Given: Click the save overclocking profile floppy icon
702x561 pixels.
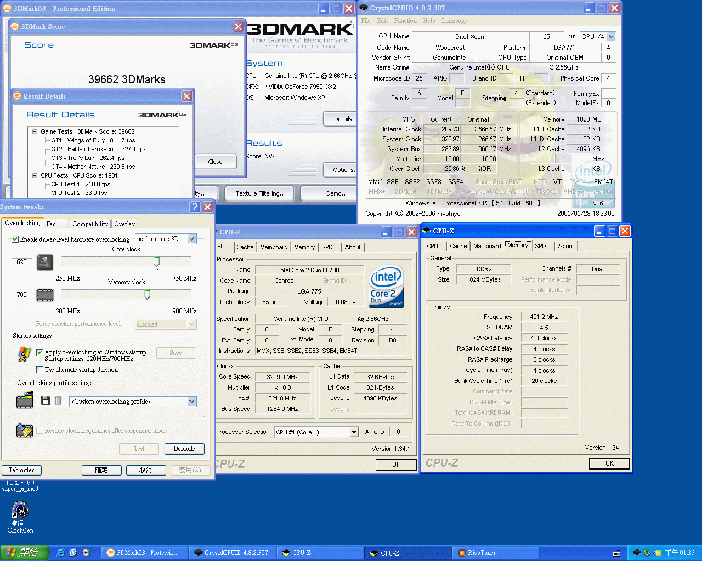Looking at the screenshot, I should tap(46, 401).
